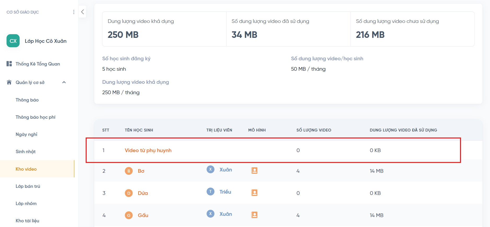Click the model icon in Dứa's row

(254, 193)
